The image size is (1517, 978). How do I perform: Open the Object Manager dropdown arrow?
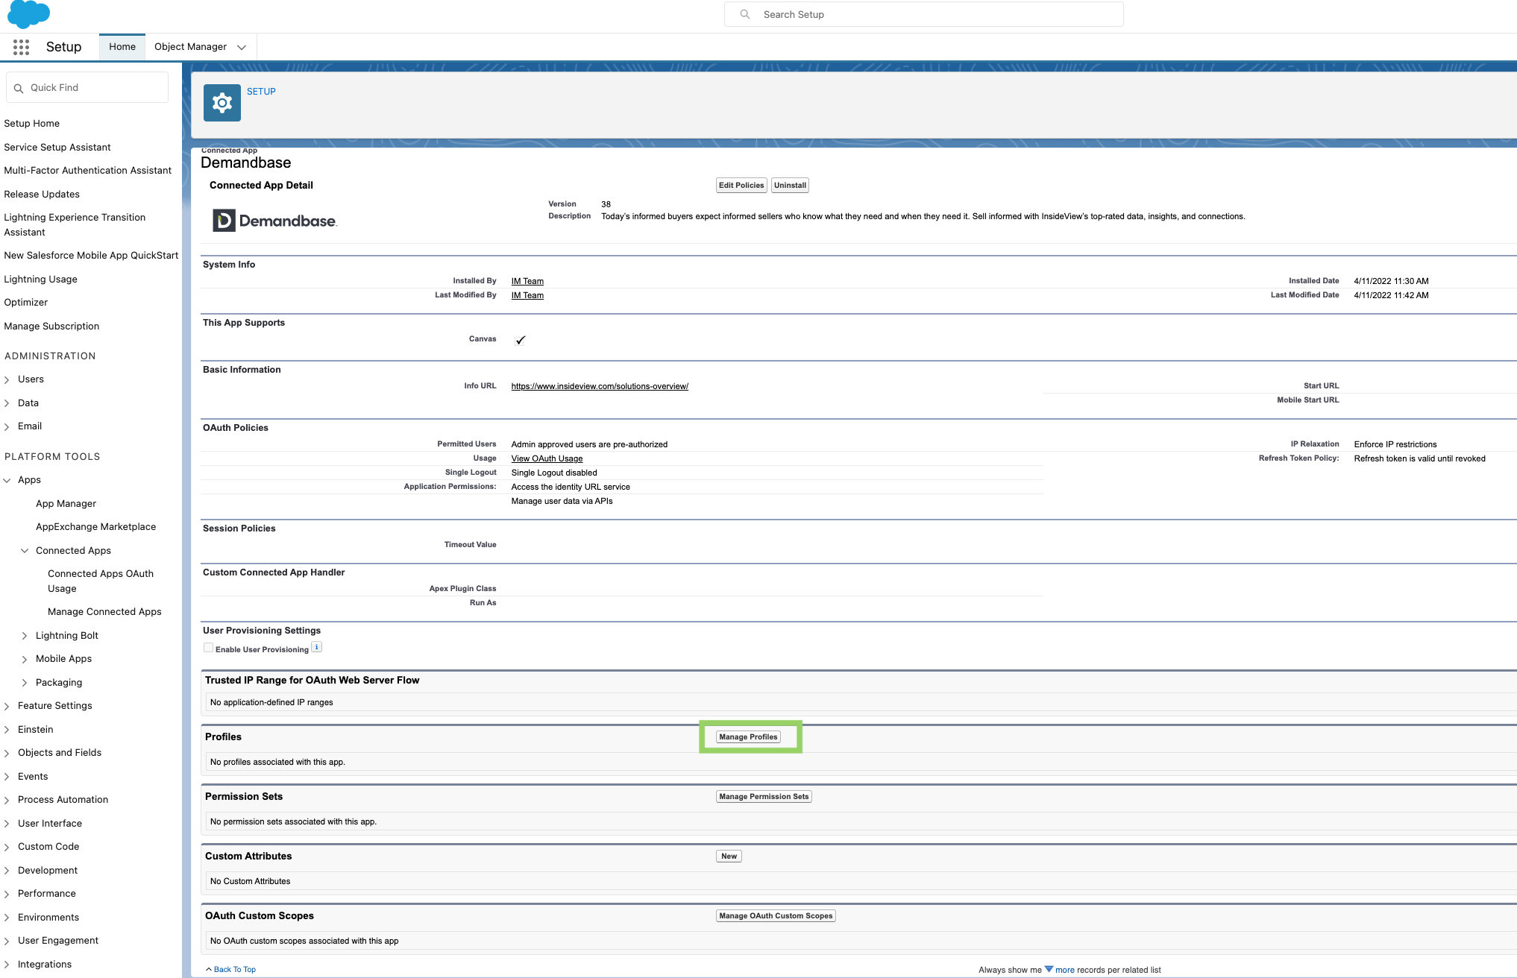(x=242, y=48)
